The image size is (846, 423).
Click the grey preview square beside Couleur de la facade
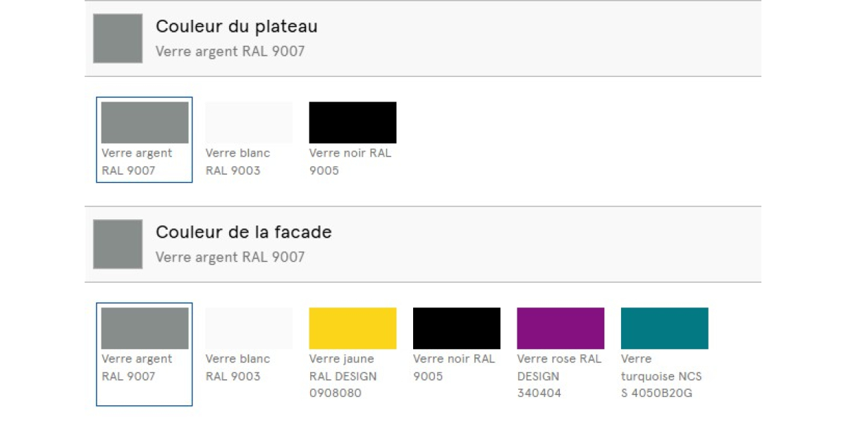pyautogui.click(x=118, y=245)
